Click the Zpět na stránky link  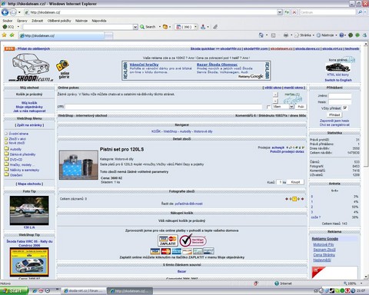tap(29, 125)
